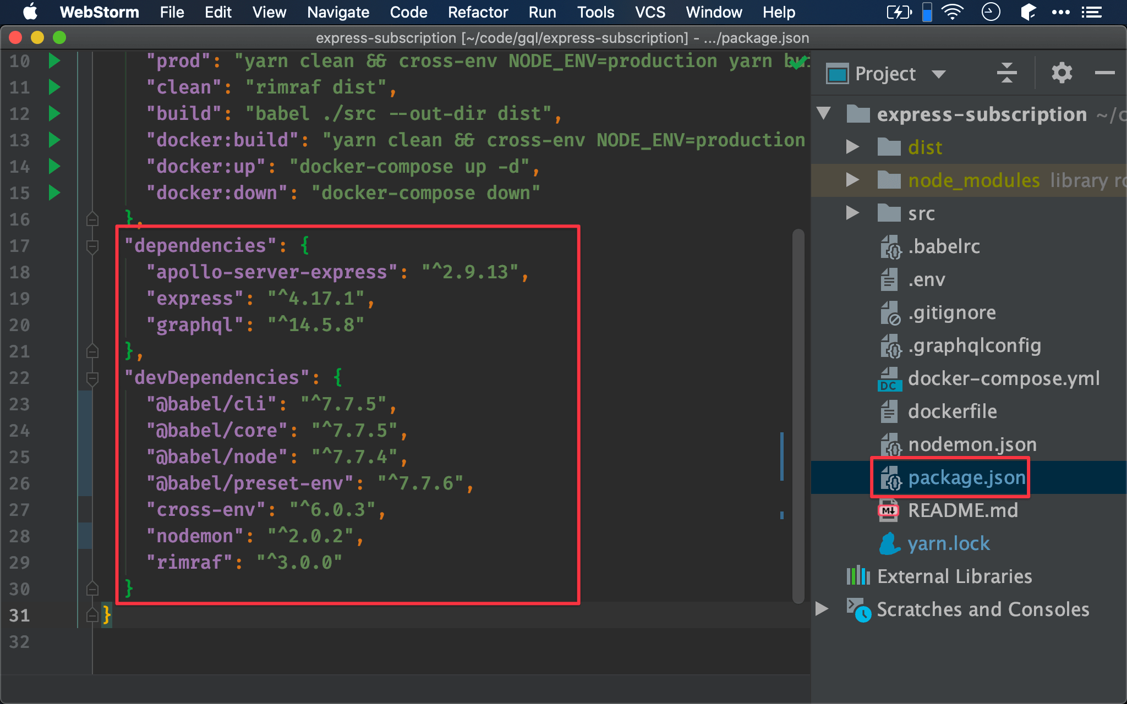Screen dimensions: 1127x704
Task: Fold the dependencies block at line 17
Action: tap(92, 246)
